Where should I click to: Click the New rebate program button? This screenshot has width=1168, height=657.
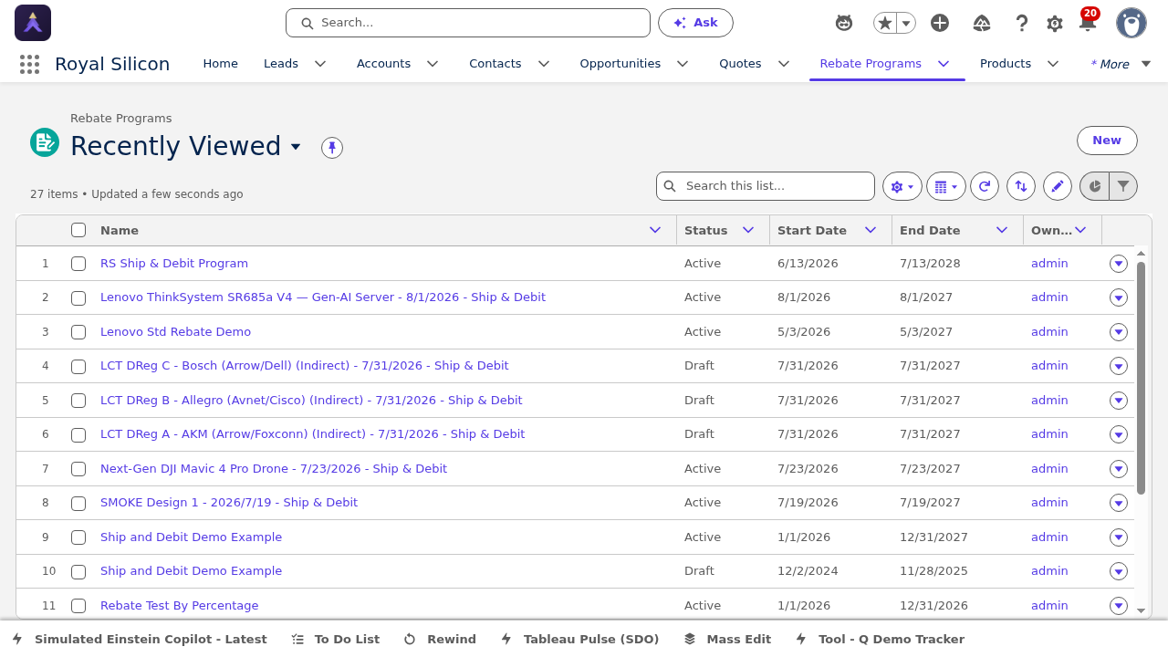(x=1107, y=141)
